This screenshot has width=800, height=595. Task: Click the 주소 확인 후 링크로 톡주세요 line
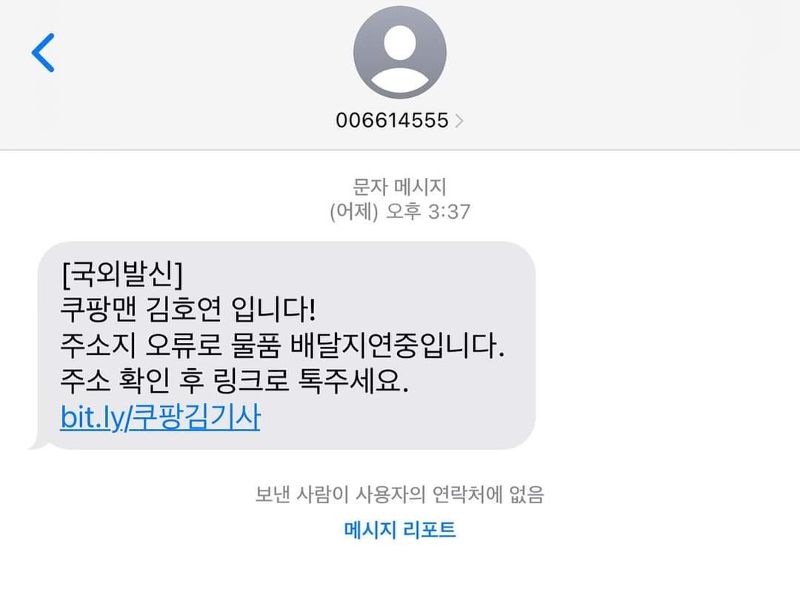tap(234, 381)
